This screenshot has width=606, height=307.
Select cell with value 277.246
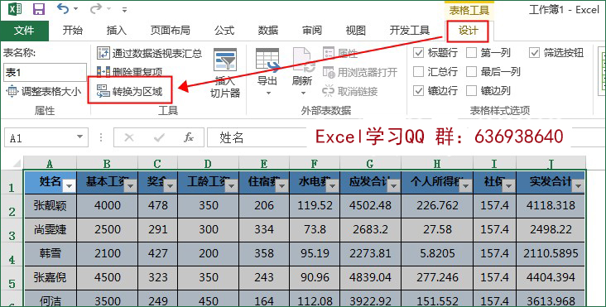pos(437,277)
